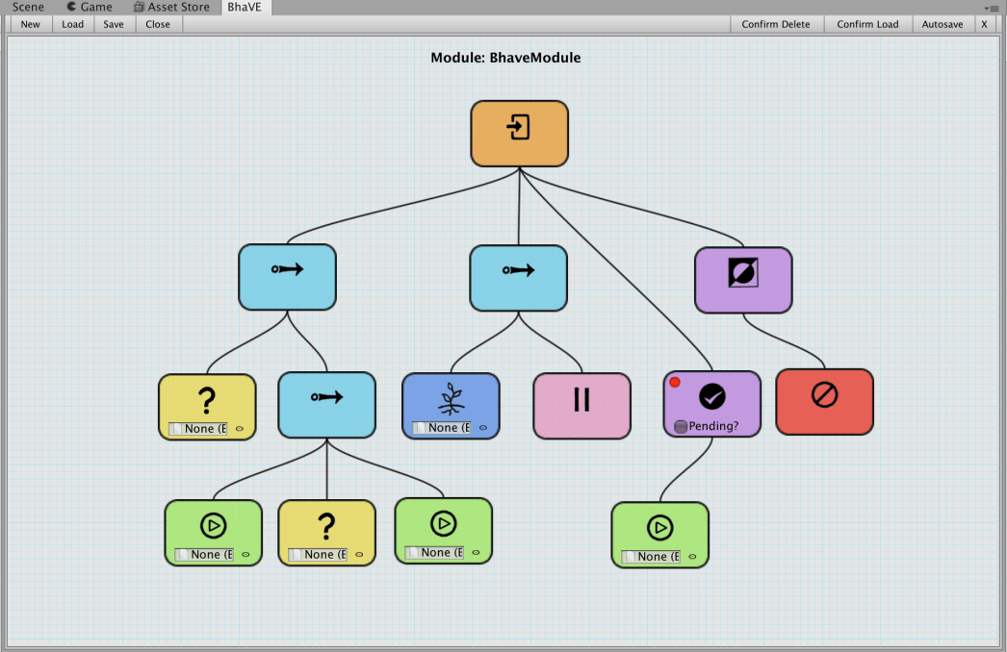Select sequence arrow node directly below root
Image resolution: width=1007 pixels, height=652 pixels.
tap(518, 271)
